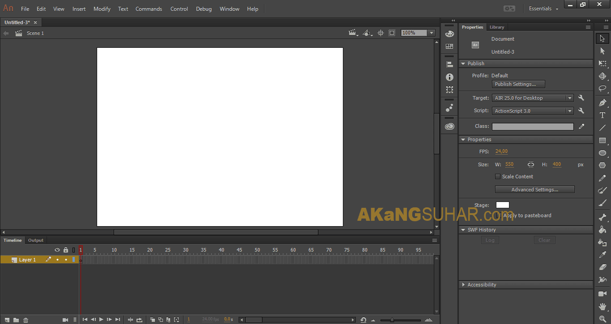The height and width of the screenshot is (324, 611).
Task: Open the collapsed Swatches panel icon
Action: click(x=449, y=46)
